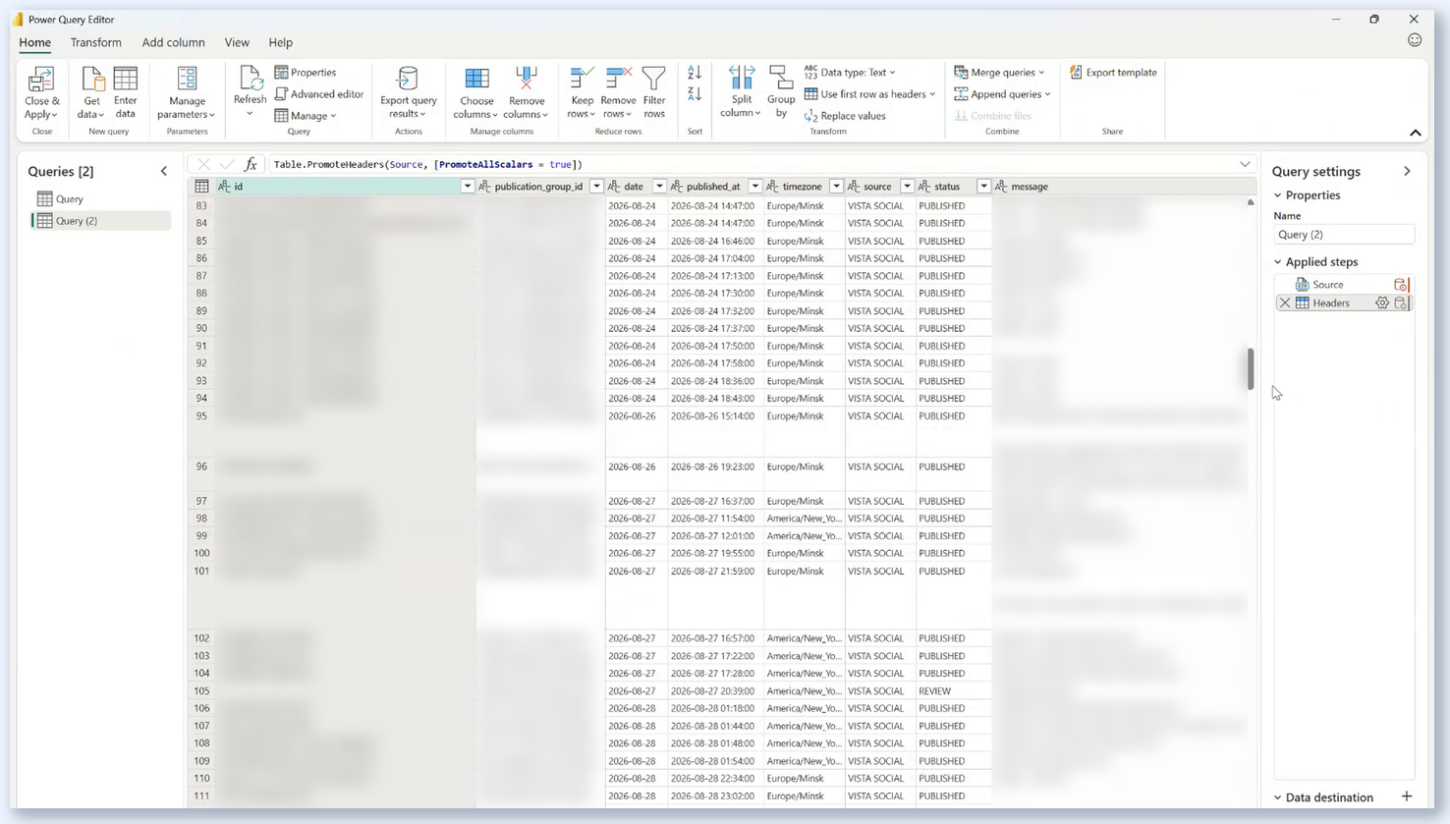Image resolution: width=1450 pixels, height=824 pixels.
Task: Collapse the Queries pane
Action: click(164, 171)
